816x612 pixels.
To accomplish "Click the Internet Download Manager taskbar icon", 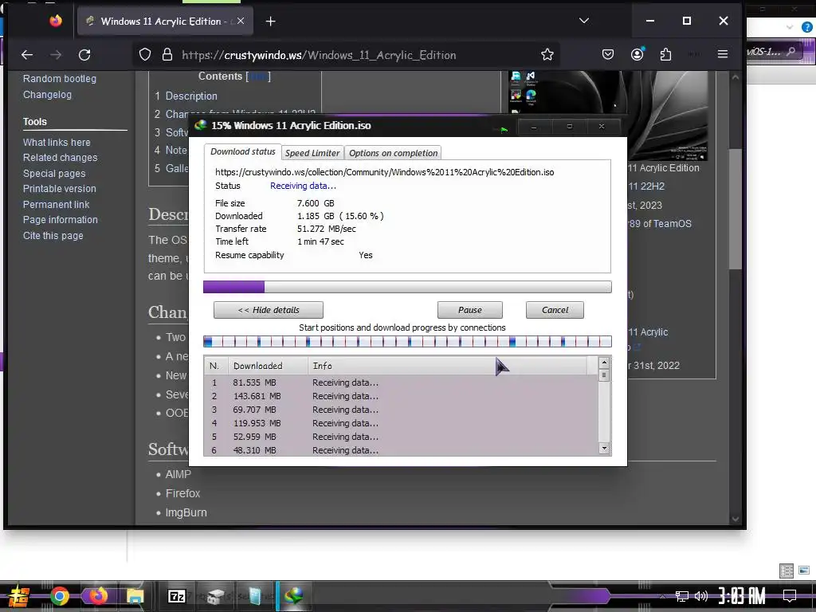I will pos(294,596).
